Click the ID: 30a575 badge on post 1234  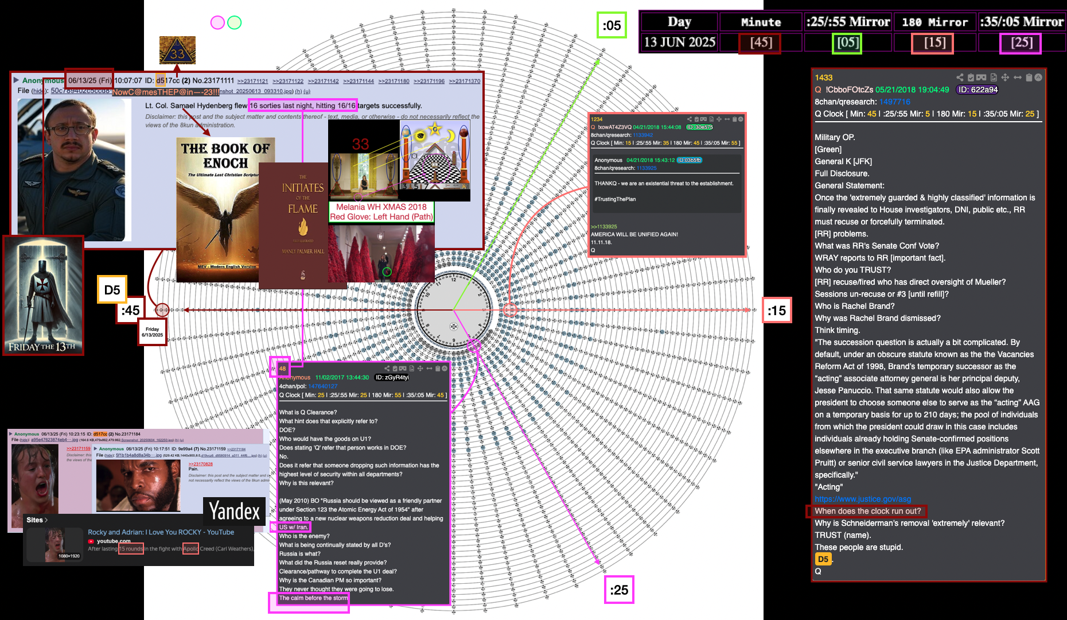point(699,127)
